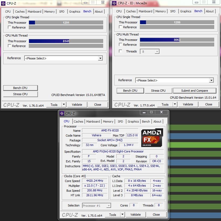Switch to CPU tab in 1.77 window
Image resolution: width=221 pixels, height=221 pixels.
119,11
